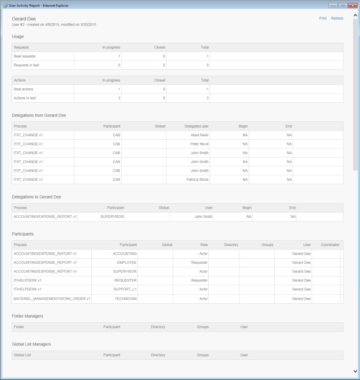
Task: Select the MATERIEL_MANAGEMENT/WORK_ORDER v1 process cell
Action: point(52,299)
